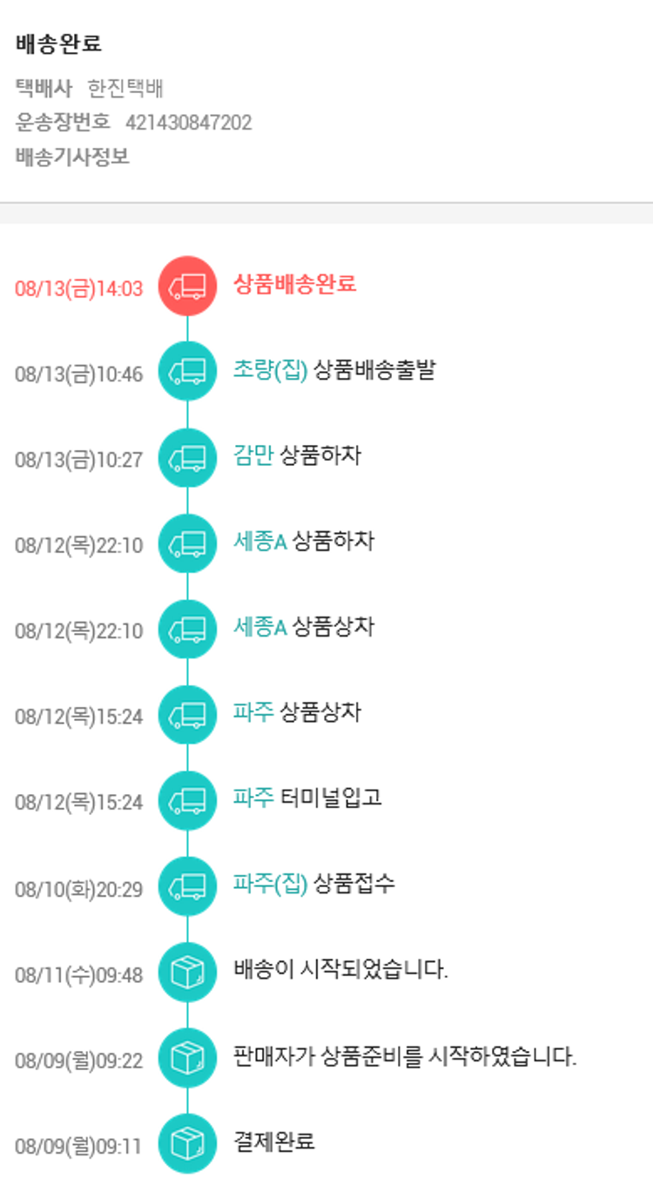Click the 초량(집) location link
The width and height of the screenshot is (653, 1192).
click(x=271, y=369)
